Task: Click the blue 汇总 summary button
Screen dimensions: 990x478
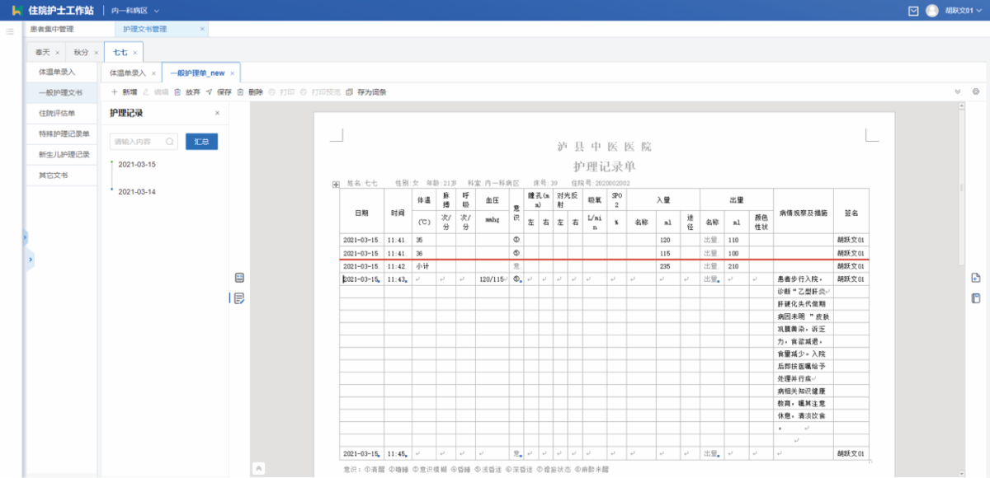Action: (x=201, y=142)
